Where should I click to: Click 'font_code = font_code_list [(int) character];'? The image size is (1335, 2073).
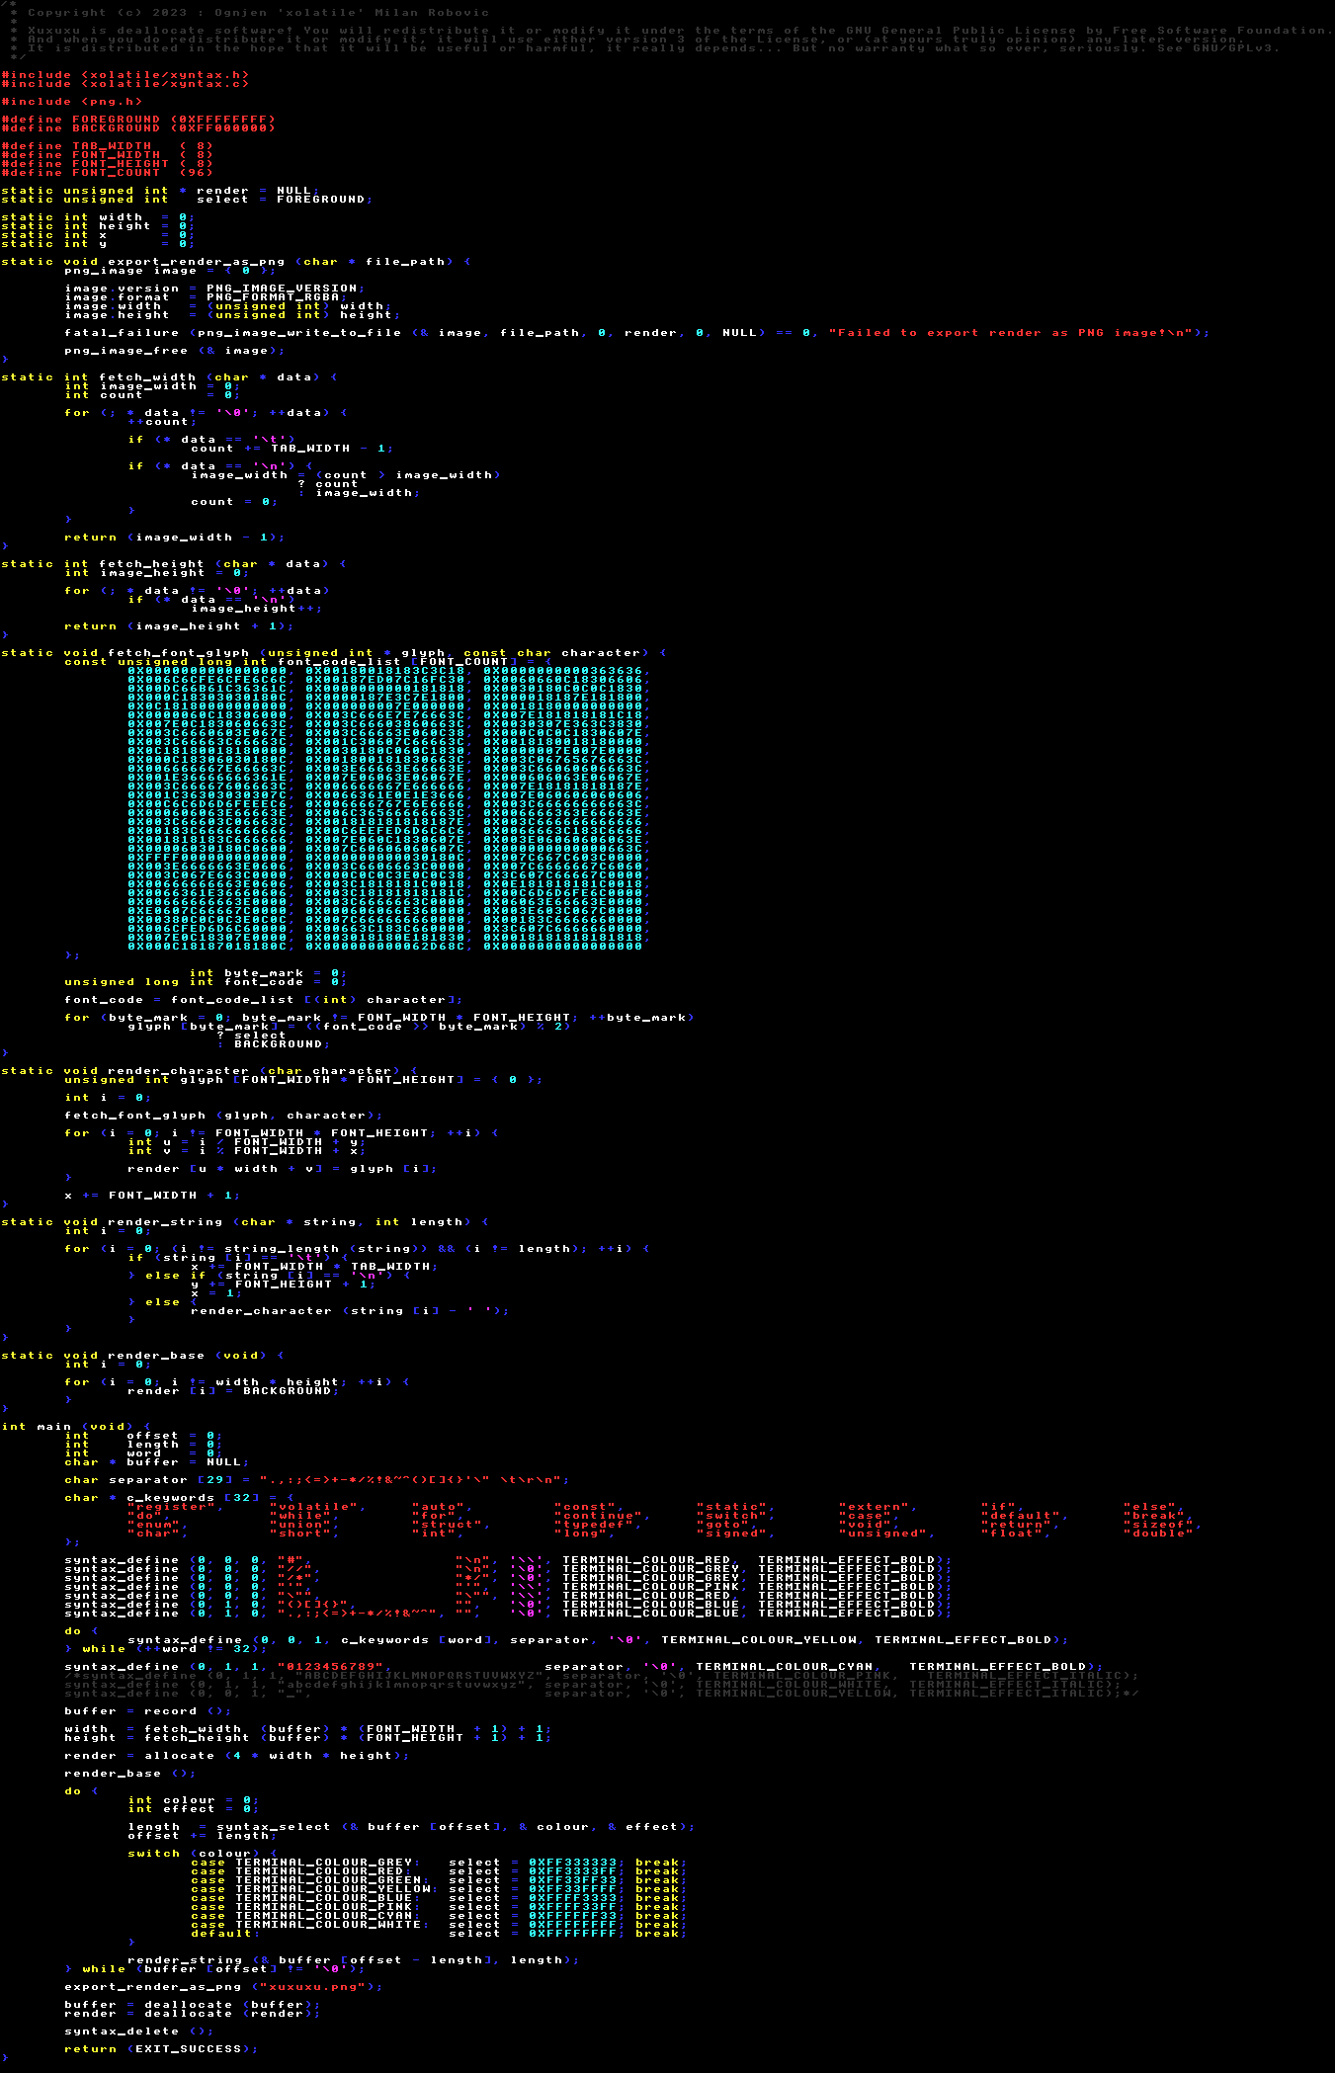point(264,1000)
